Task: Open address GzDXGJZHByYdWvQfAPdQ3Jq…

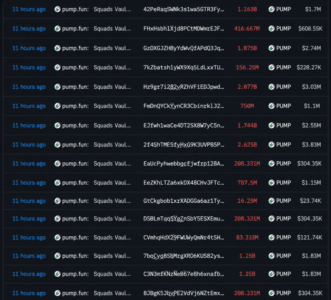Action: pyautogui.click(x=184, y=48)
